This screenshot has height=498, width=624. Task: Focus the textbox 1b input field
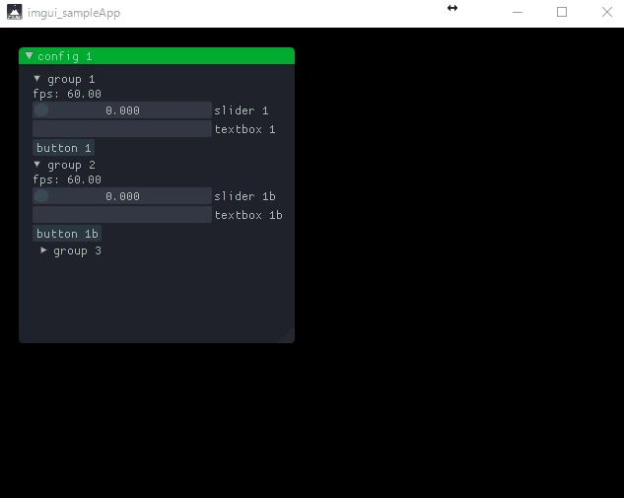click(122, 215)
